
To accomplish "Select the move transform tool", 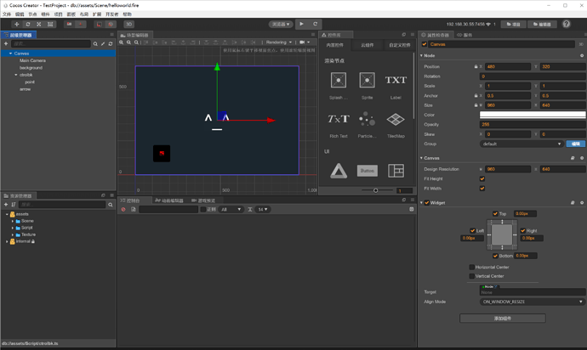I will (x=16, y=24).
